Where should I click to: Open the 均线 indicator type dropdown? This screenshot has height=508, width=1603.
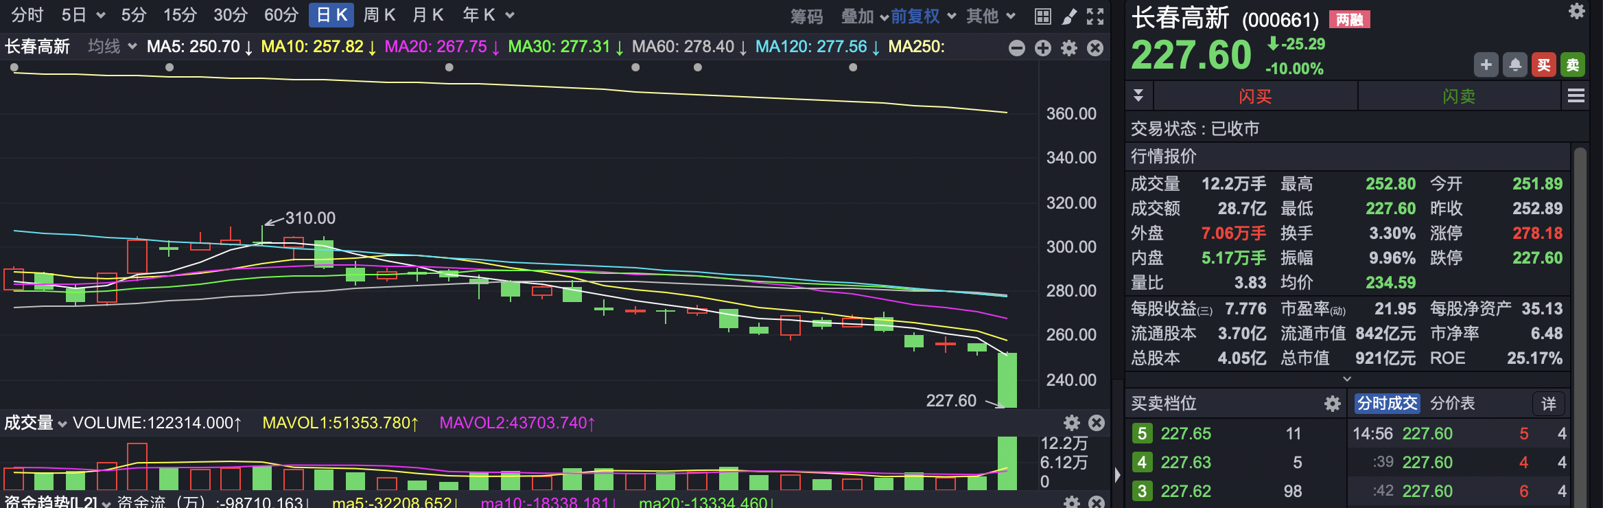tap(113, 47)
